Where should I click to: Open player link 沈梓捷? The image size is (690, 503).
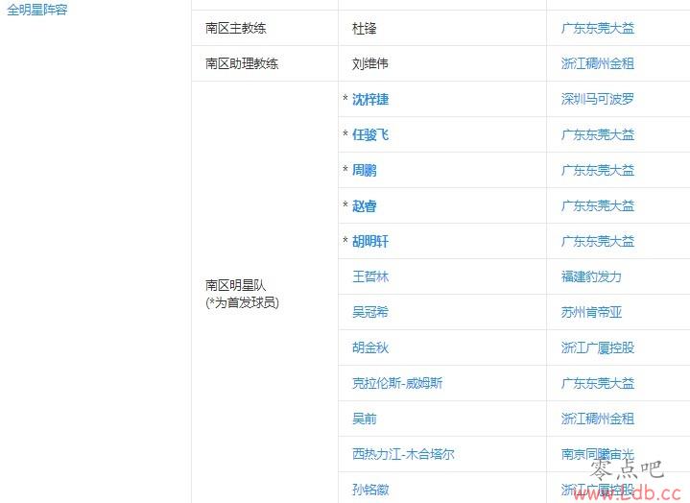point(370,100)
